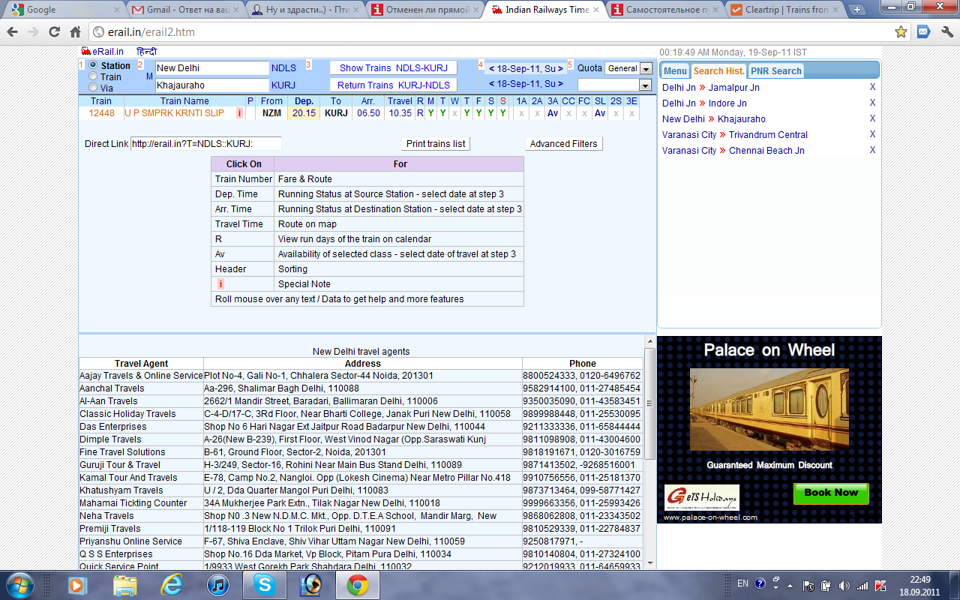Launch Internet Explorer from the taskbar
Viewport: 960px width, 600px height.
coord(172,584)
